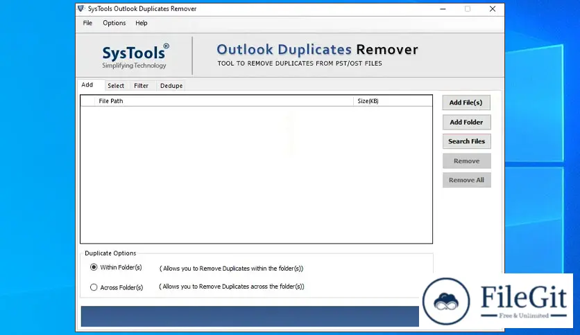Open the Options menu
The width and height of the screenshot is (580, 335).
[114, 23]
